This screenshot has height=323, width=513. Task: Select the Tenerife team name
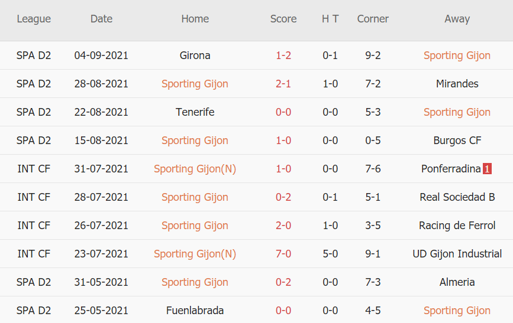[195, 112]
